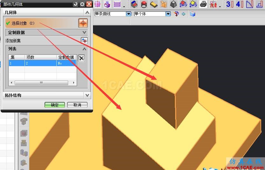
Task: Open overflow arrow after the A4 icon
Action: point(220,7)
